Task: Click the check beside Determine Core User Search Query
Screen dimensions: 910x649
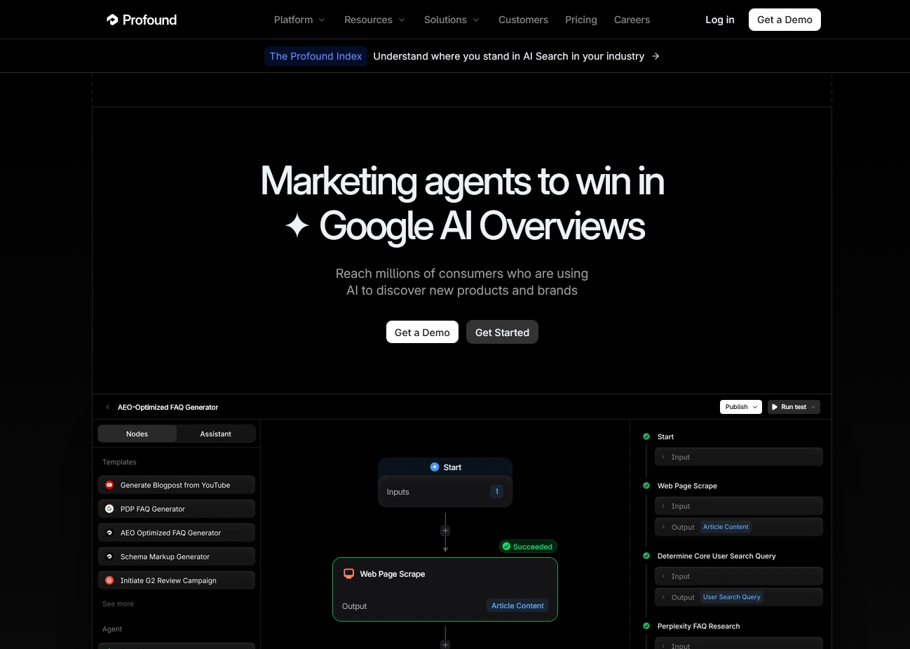Action: 646,556
